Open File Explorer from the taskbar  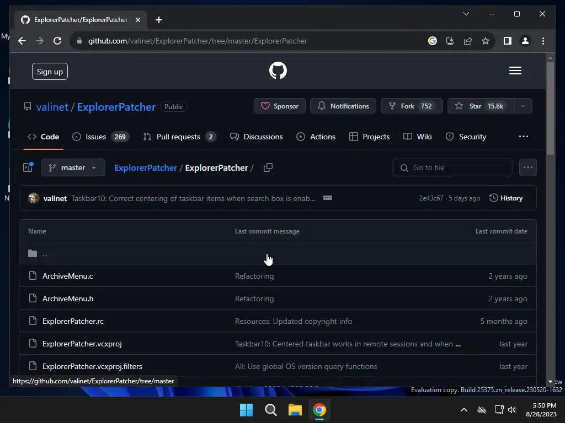pos(295,410)
